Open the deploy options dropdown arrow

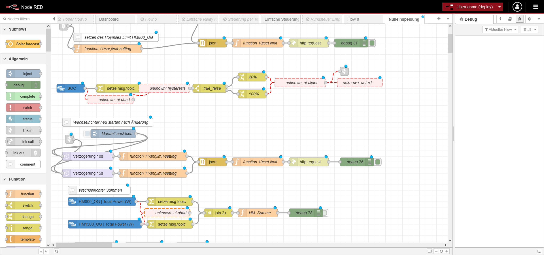point(499,7)
